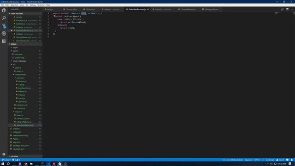
Task: Open the Extensions view
Action: point(4,41)
